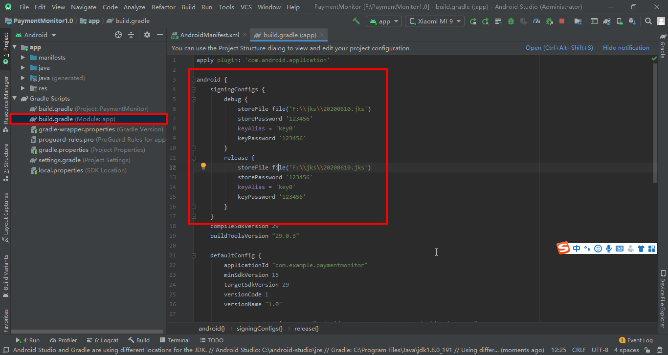This screenshot has height=355, width=668.
Task: Open the Android Profiler gauge icon
Action: [x=536, y=21]
